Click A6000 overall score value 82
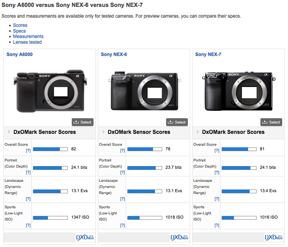Screen dimensions: 288x247 [74, 149]
